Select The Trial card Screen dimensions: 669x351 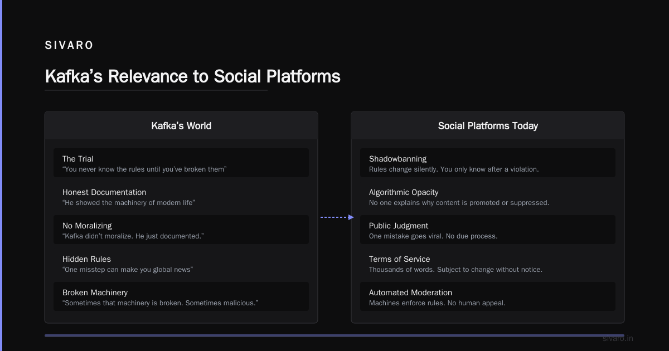point(181,163)
